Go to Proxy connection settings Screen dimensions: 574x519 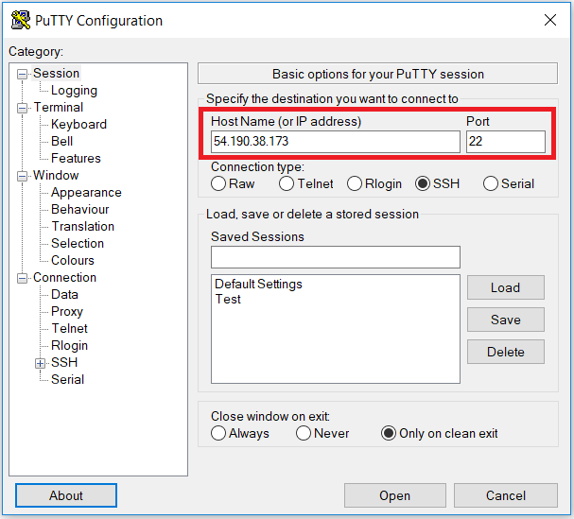(x=67, y=311)
